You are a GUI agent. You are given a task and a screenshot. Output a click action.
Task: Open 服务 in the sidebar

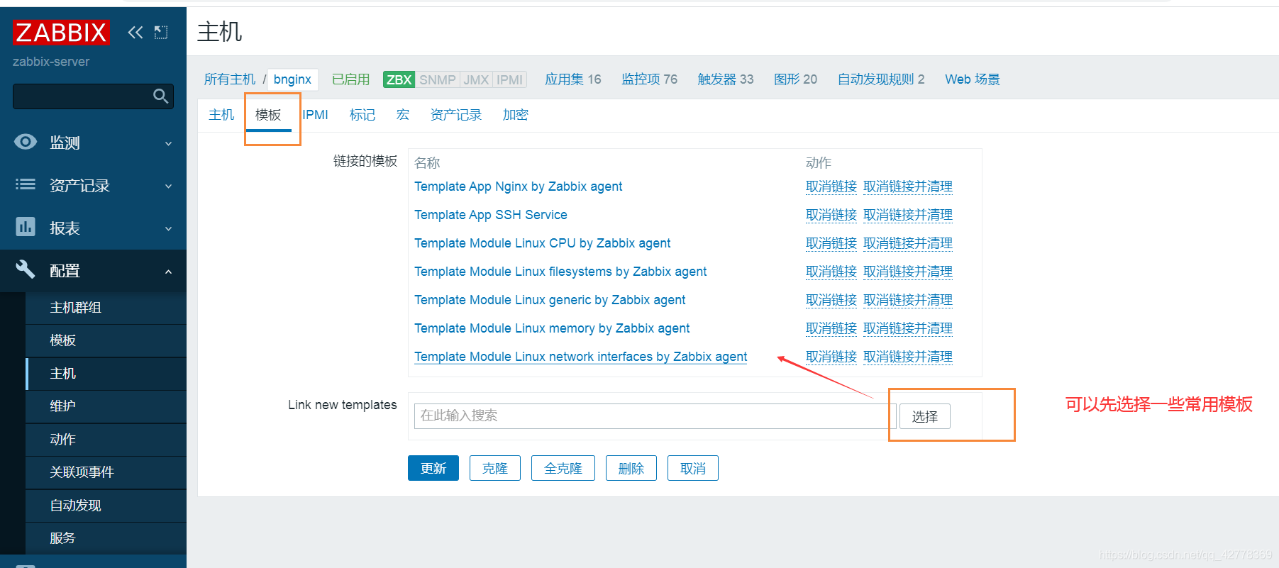click(x=106, y=538)
